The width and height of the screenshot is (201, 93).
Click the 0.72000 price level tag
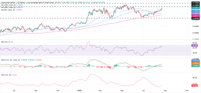click(x=196, y=5)
